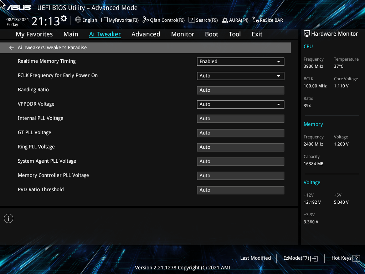Click Core Voltage value 1.110 V

coord(341,86)
